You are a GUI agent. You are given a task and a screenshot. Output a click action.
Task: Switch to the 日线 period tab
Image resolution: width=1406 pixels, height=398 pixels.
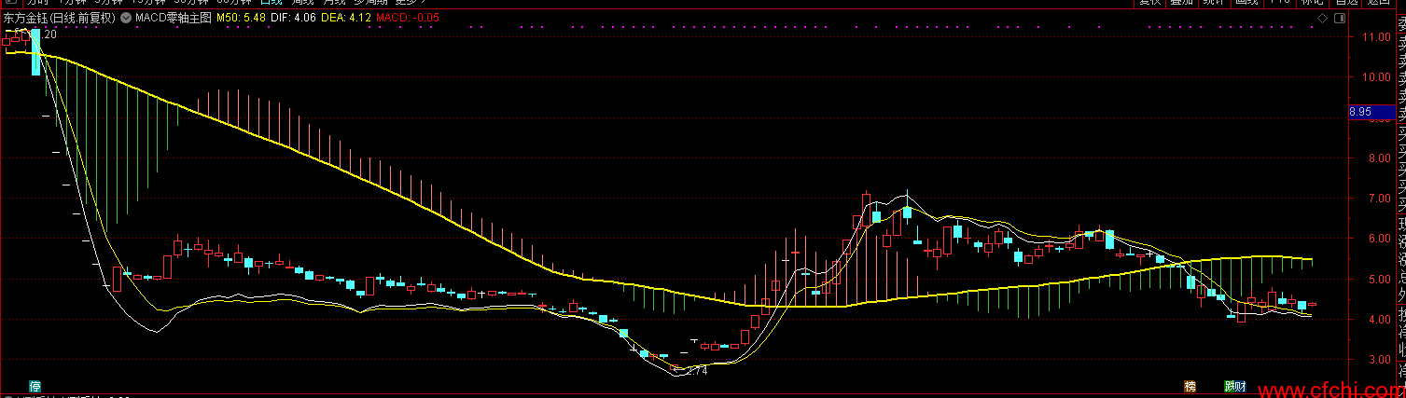pyautogui.click(x=271, y=3)
